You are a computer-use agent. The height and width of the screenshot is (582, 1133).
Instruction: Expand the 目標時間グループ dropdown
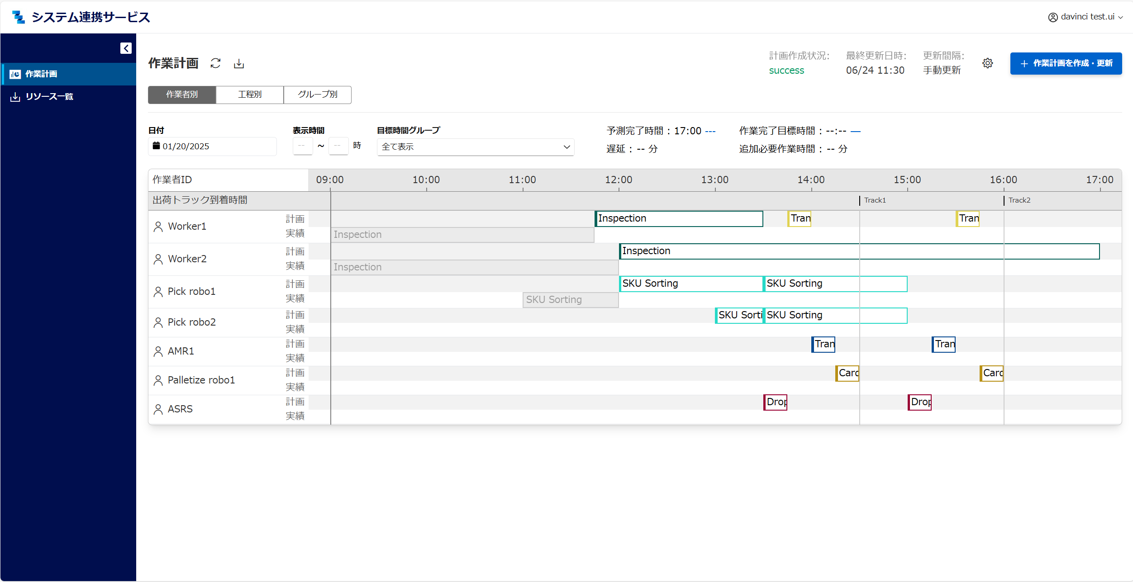(475, 147)
